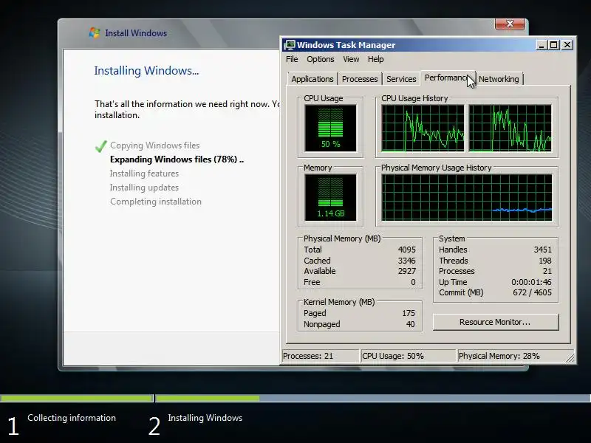Click the 'Collecting information' stage label
Image resolution: width=591 pixels, height=443 pixels.
point(72,418)
